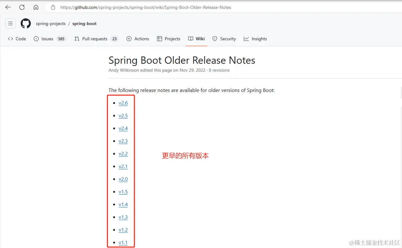View site info via the padlock icon
This screenshot has height=248, width=402.
(53, 7)
